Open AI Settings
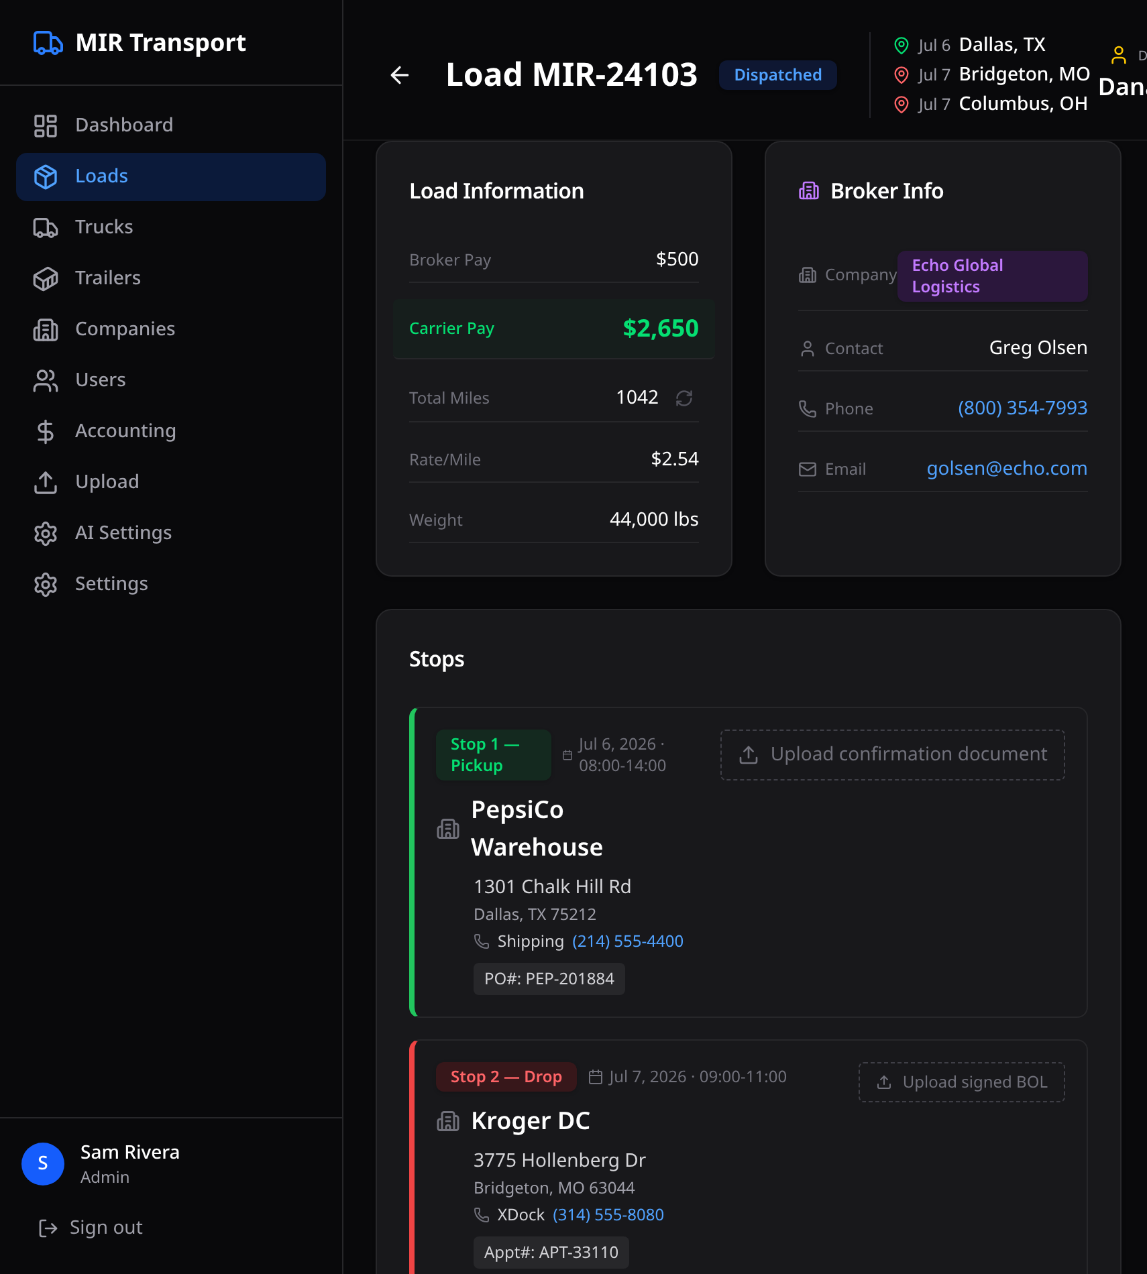The height and width of the screenshot is (1274, 1147). [x=171, y=533]
